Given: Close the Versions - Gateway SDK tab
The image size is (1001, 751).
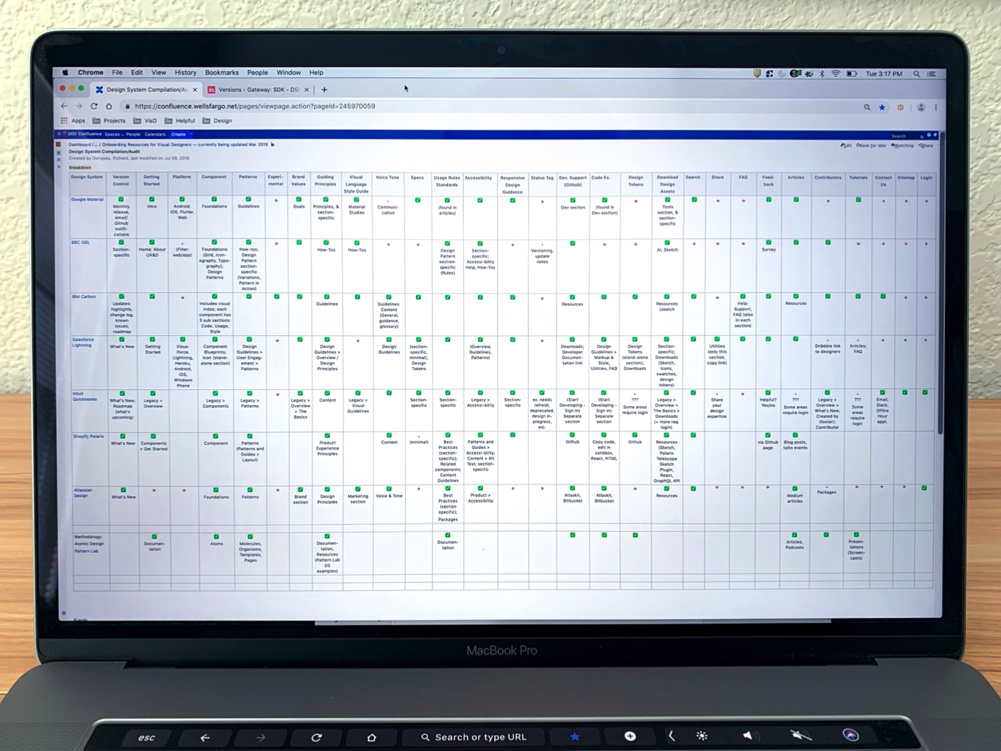Looking at the screenshot, I should (306, 90).
